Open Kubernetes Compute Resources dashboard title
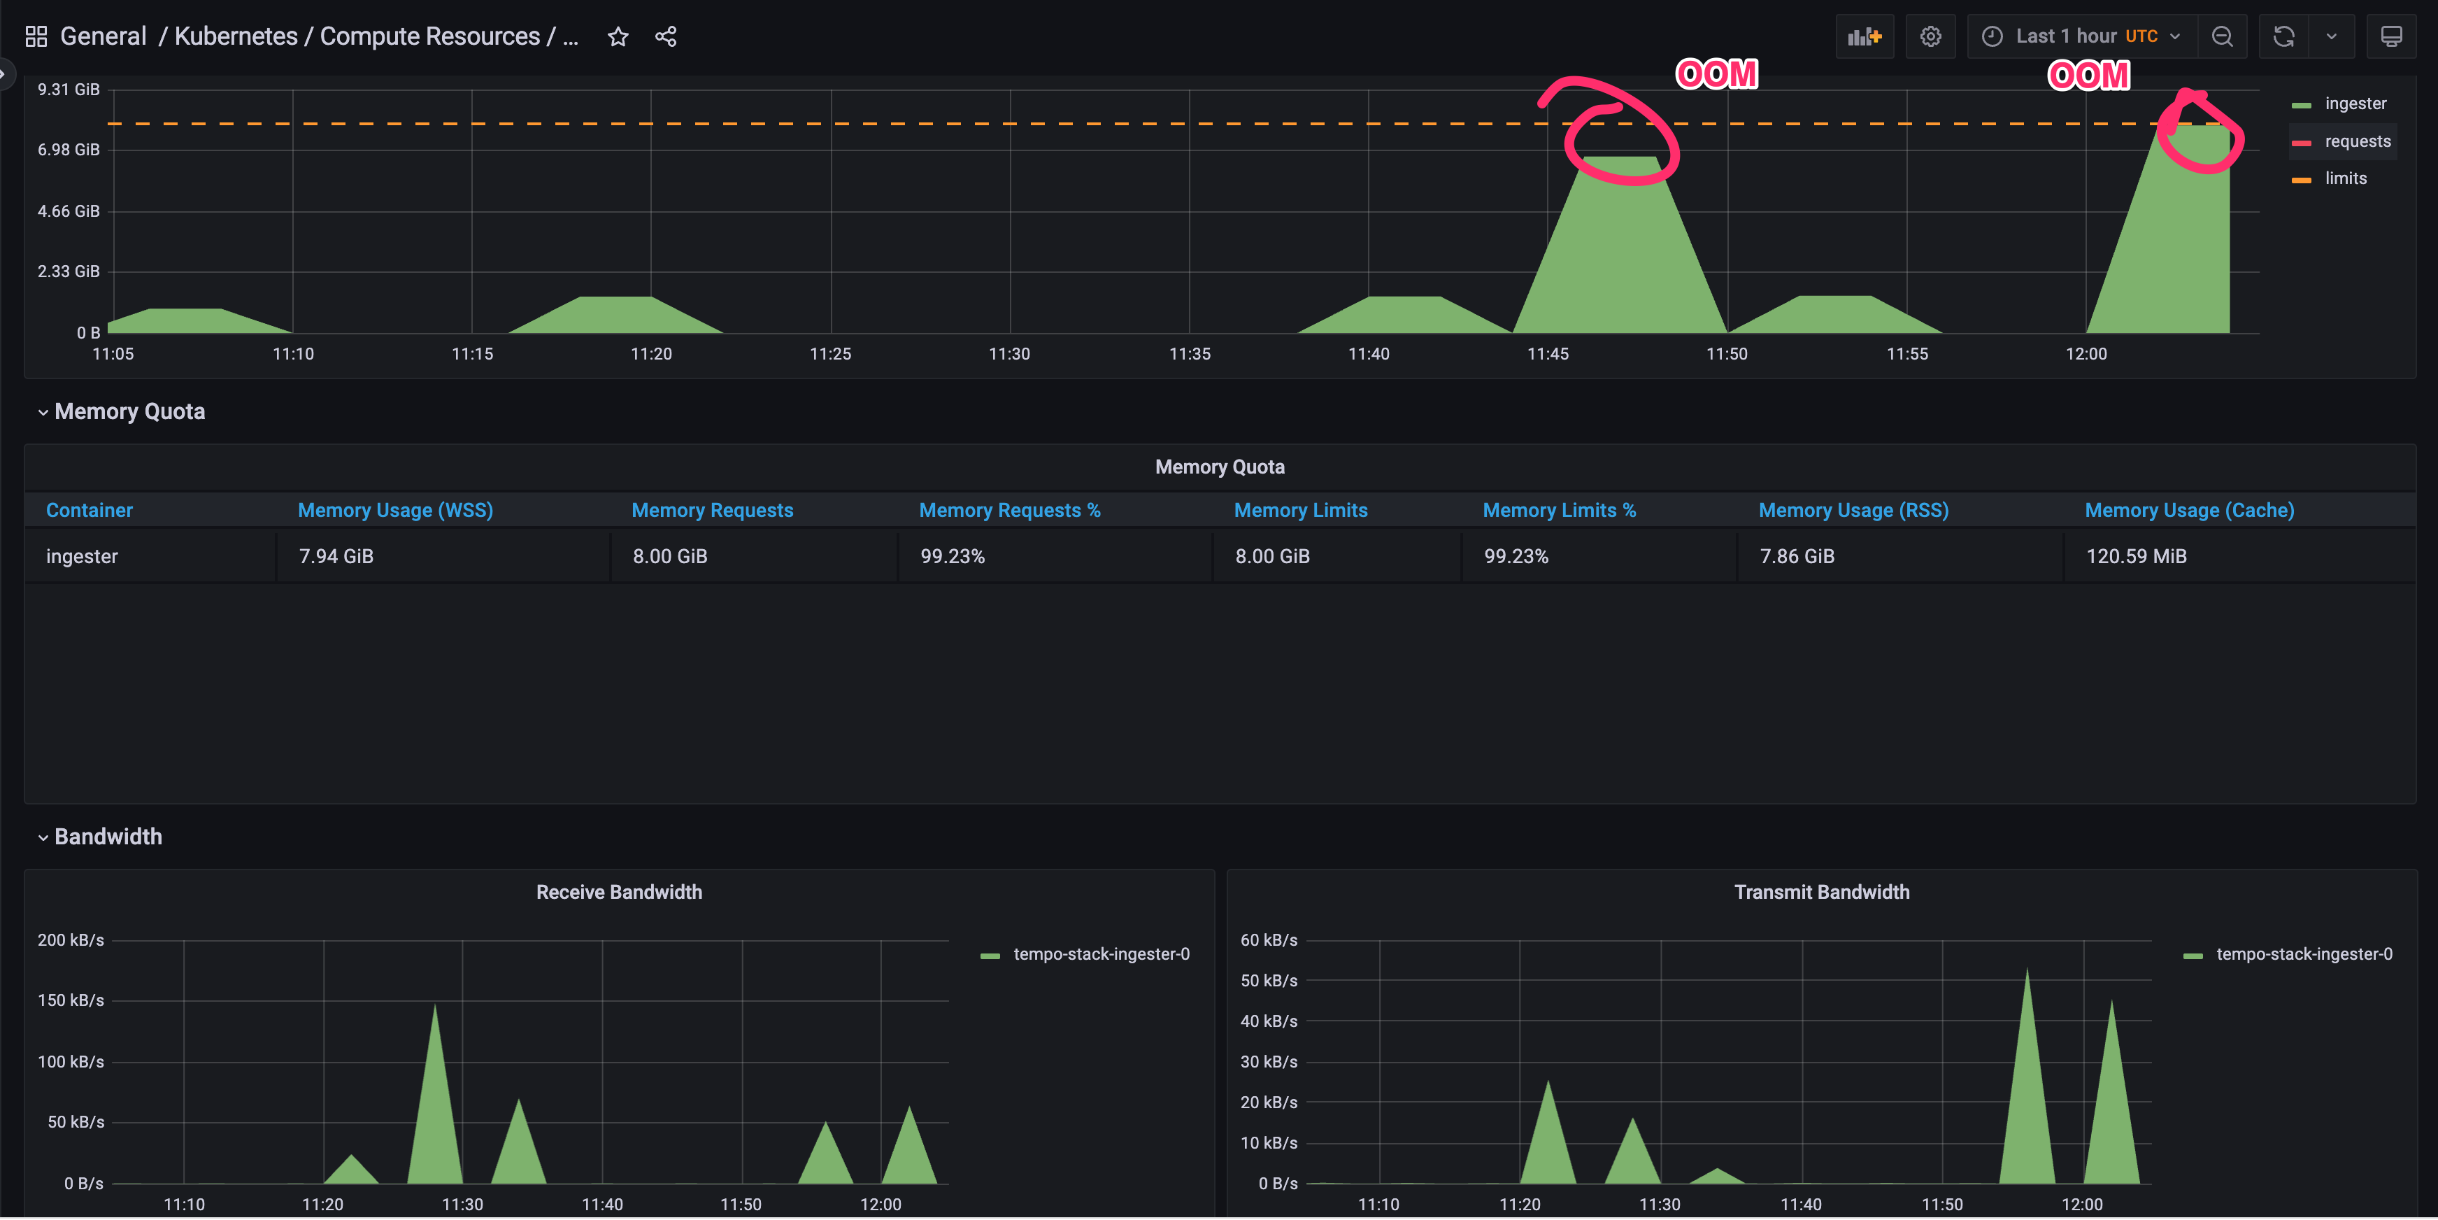The image size is (2438, 1220). (377, 37)
